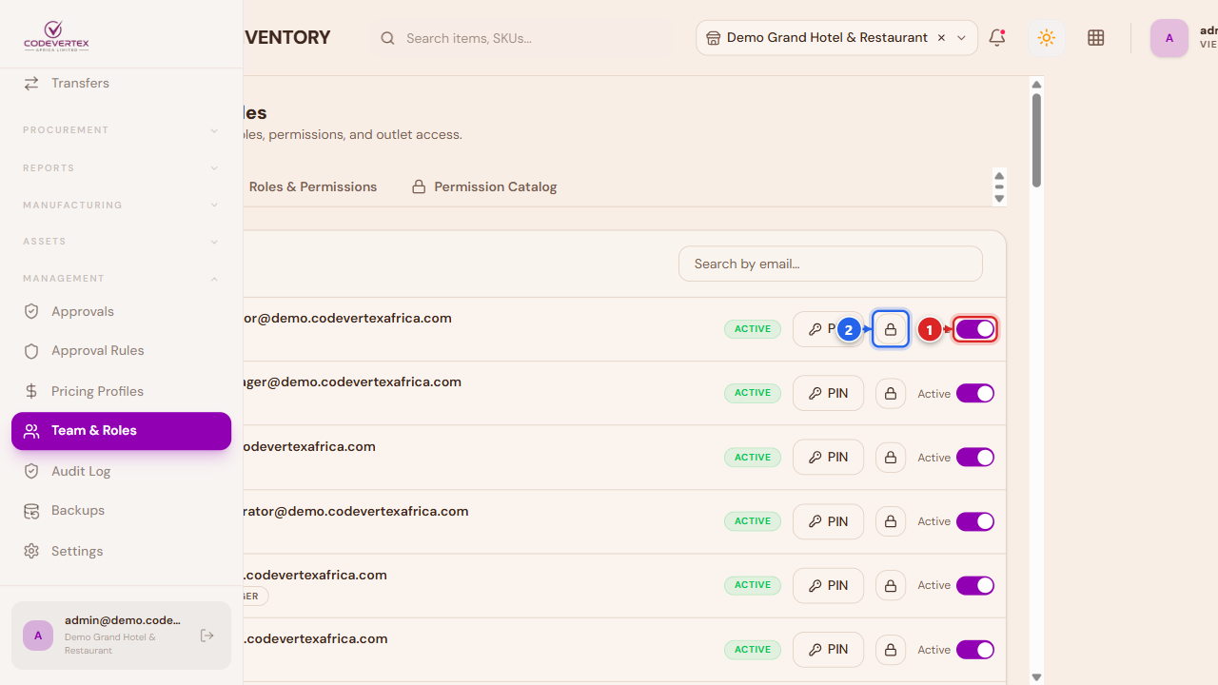Viewport: 1218px width, 685px height.
Task: Click the page's vertical scrollbar thumb
Action: point(1036,140)
